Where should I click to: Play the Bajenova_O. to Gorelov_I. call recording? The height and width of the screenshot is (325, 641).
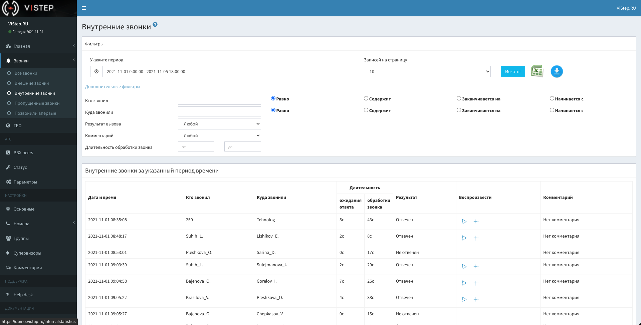point(464,283)
